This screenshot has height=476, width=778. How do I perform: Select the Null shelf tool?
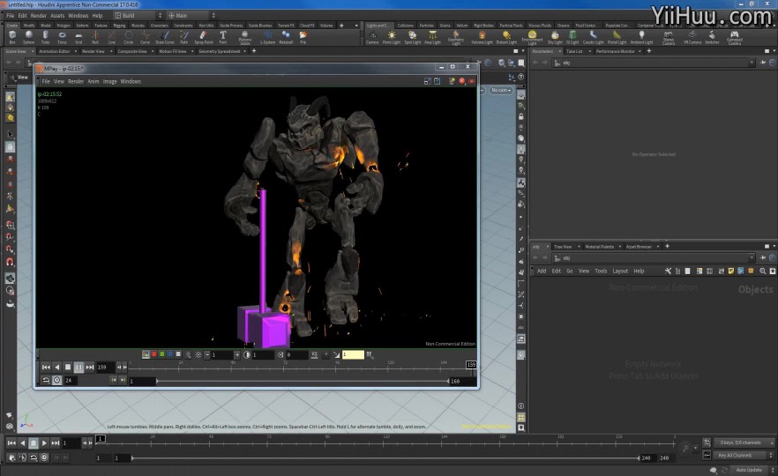click(x=95, y=37)
